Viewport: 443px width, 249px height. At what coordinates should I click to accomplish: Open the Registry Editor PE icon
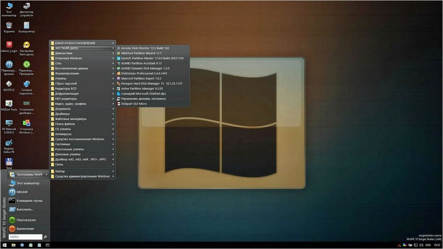9,146
